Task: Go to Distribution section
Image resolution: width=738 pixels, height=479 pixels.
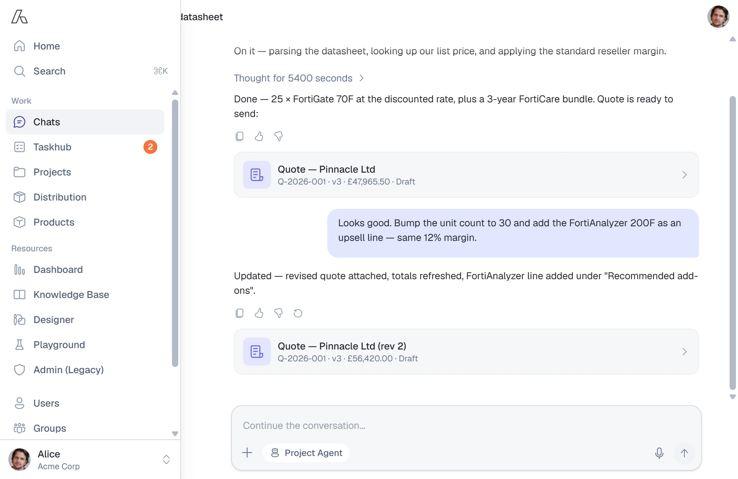Action: 85,197
